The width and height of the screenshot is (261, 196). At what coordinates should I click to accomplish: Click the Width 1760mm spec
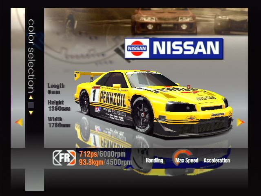(59, 122)
